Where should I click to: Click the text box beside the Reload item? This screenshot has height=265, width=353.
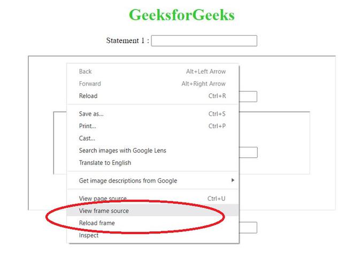(x=249, y=97)
